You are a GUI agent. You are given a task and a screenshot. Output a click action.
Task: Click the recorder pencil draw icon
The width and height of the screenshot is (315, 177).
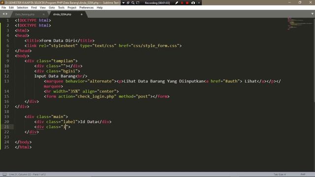(177, 3)
